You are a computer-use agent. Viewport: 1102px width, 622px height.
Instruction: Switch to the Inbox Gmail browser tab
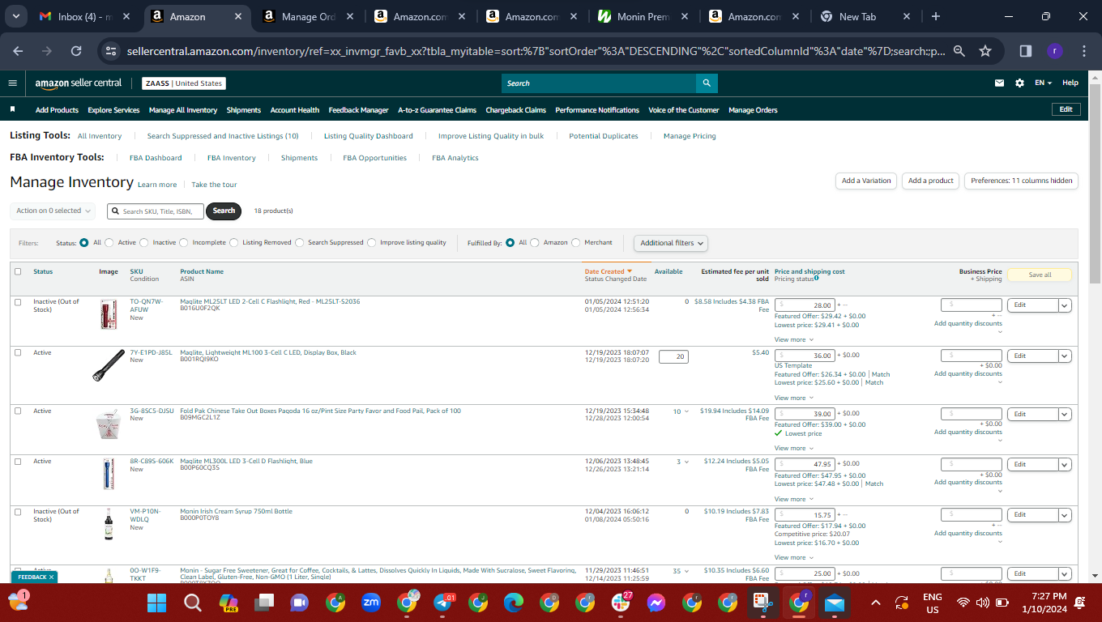(84, 16)
